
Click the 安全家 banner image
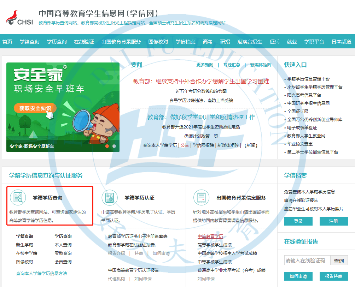63,107
